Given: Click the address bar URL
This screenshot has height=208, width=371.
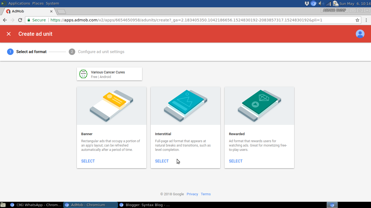Looking at the screenshot, I should pyautogui.click(x=186, y=20).
